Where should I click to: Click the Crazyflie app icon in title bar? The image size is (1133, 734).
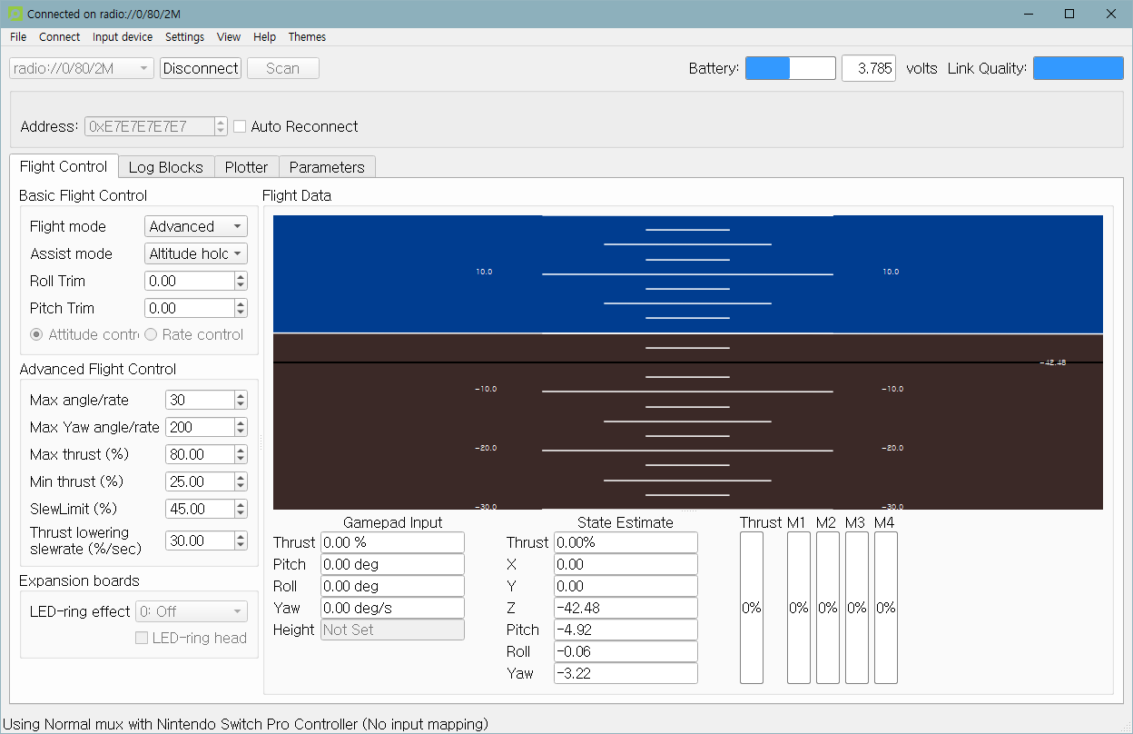(x=15, y=14)
